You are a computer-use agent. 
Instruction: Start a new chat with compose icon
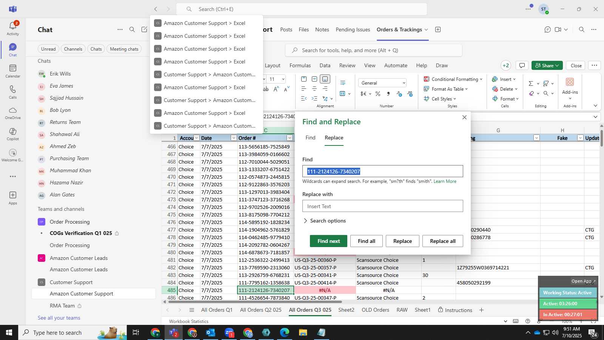tap(144, 29)
